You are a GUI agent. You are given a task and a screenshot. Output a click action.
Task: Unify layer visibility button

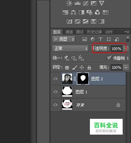74,58
